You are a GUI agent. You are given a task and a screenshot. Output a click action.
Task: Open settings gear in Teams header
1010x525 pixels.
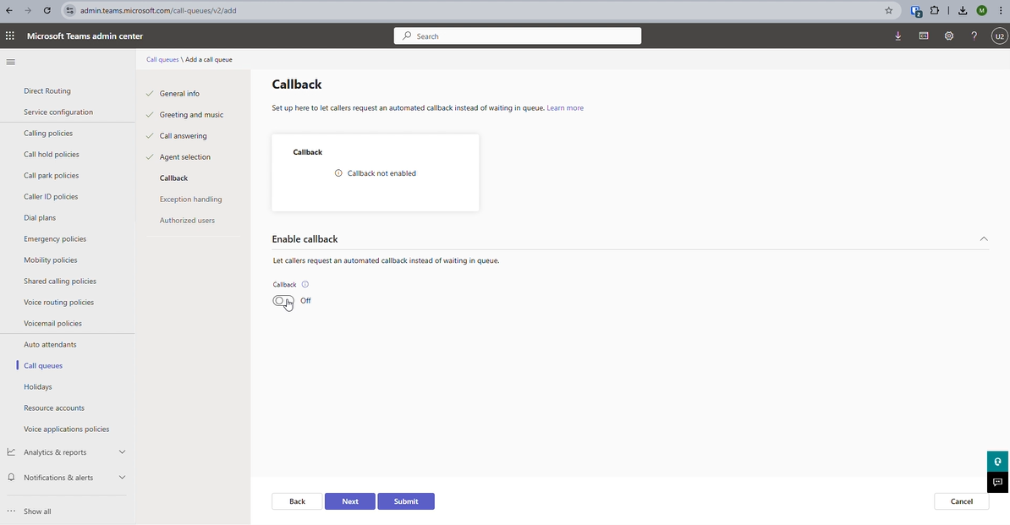click(x=949, y=36)
